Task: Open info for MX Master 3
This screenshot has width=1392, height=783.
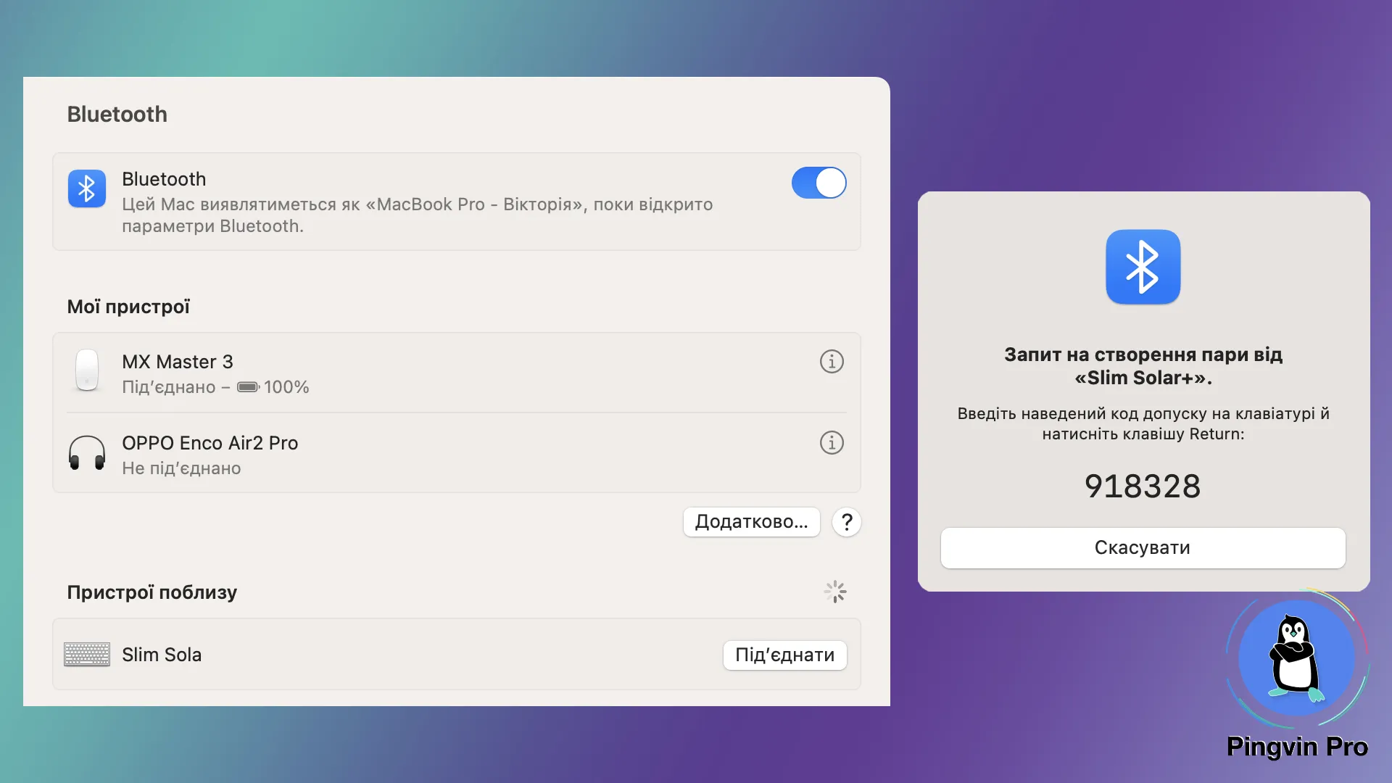Action: coord(832,361)
